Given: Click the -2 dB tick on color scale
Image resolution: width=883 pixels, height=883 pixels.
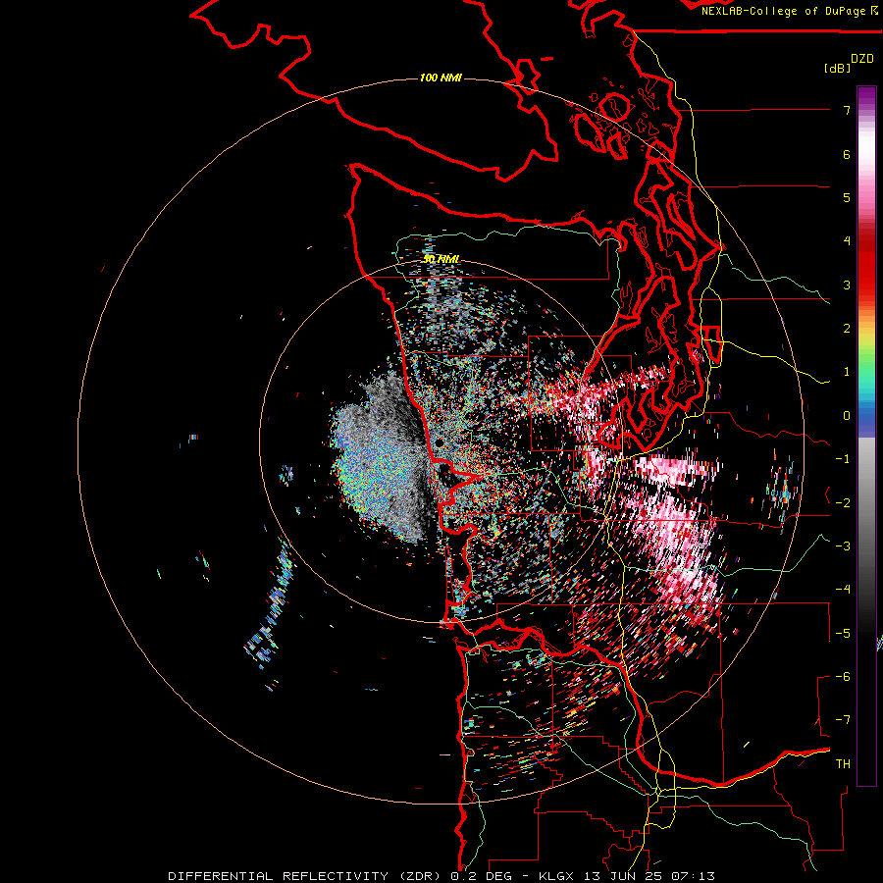Looking at the screenshot, I should tap(843, 502).
